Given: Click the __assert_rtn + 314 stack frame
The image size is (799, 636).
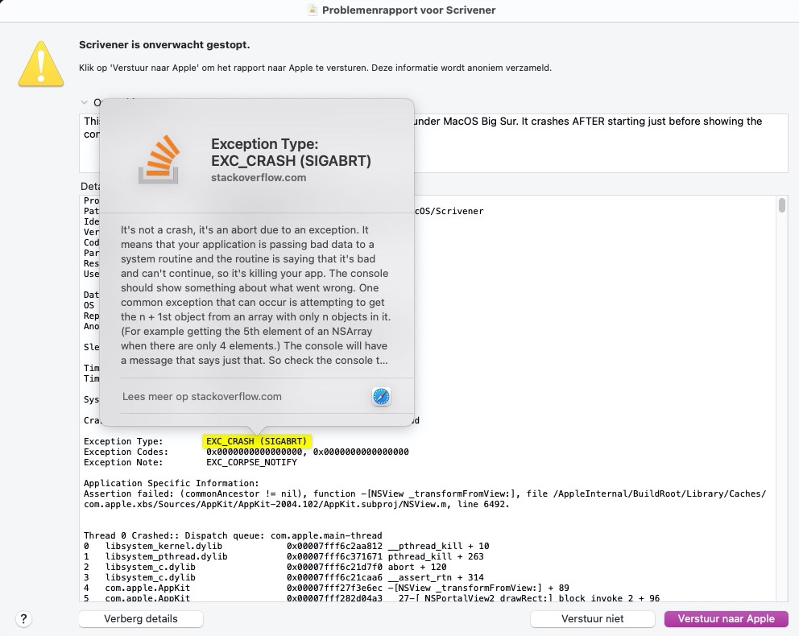Looking at the screenshot, I should [x=284, y=577].
